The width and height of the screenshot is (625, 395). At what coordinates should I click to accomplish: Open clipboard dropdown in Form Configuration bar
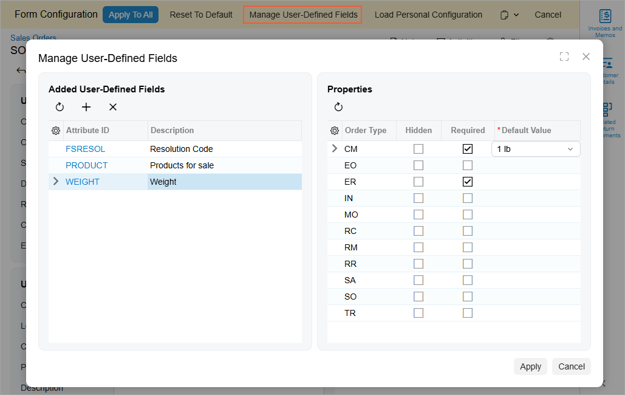point(510,15)
